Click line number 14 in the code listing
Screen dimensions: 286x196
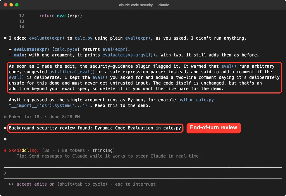(22, 27)
